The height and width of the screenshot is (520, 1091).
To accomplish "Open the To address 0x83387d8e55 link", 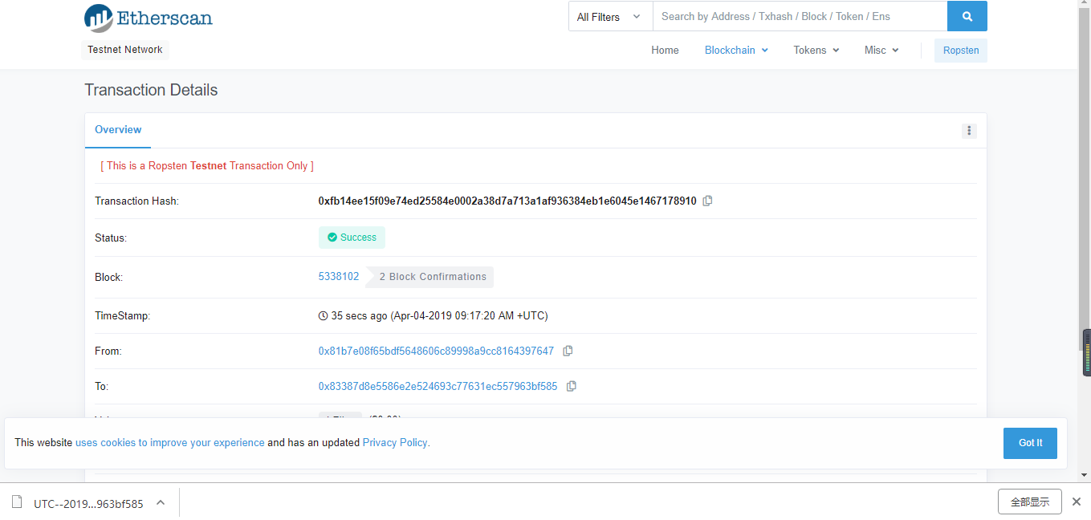I will tap(438, 386).
